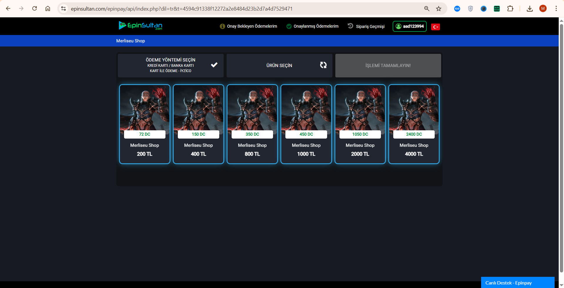Click the refresh icon in Ürün Seçin step
564x288 pixels.
(323, 65)
